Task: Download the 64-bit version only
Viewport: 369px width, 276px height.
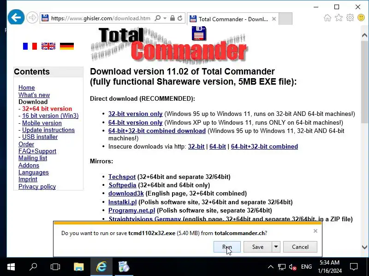Action: pos(135,122)
